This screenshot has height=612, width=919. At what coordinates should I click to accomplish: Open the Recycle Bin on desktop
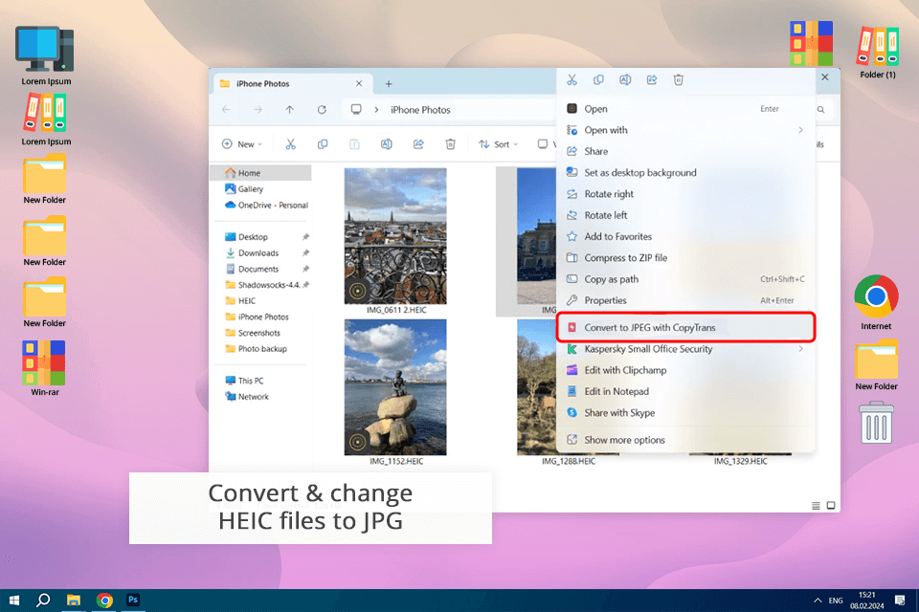click(876, 423)
